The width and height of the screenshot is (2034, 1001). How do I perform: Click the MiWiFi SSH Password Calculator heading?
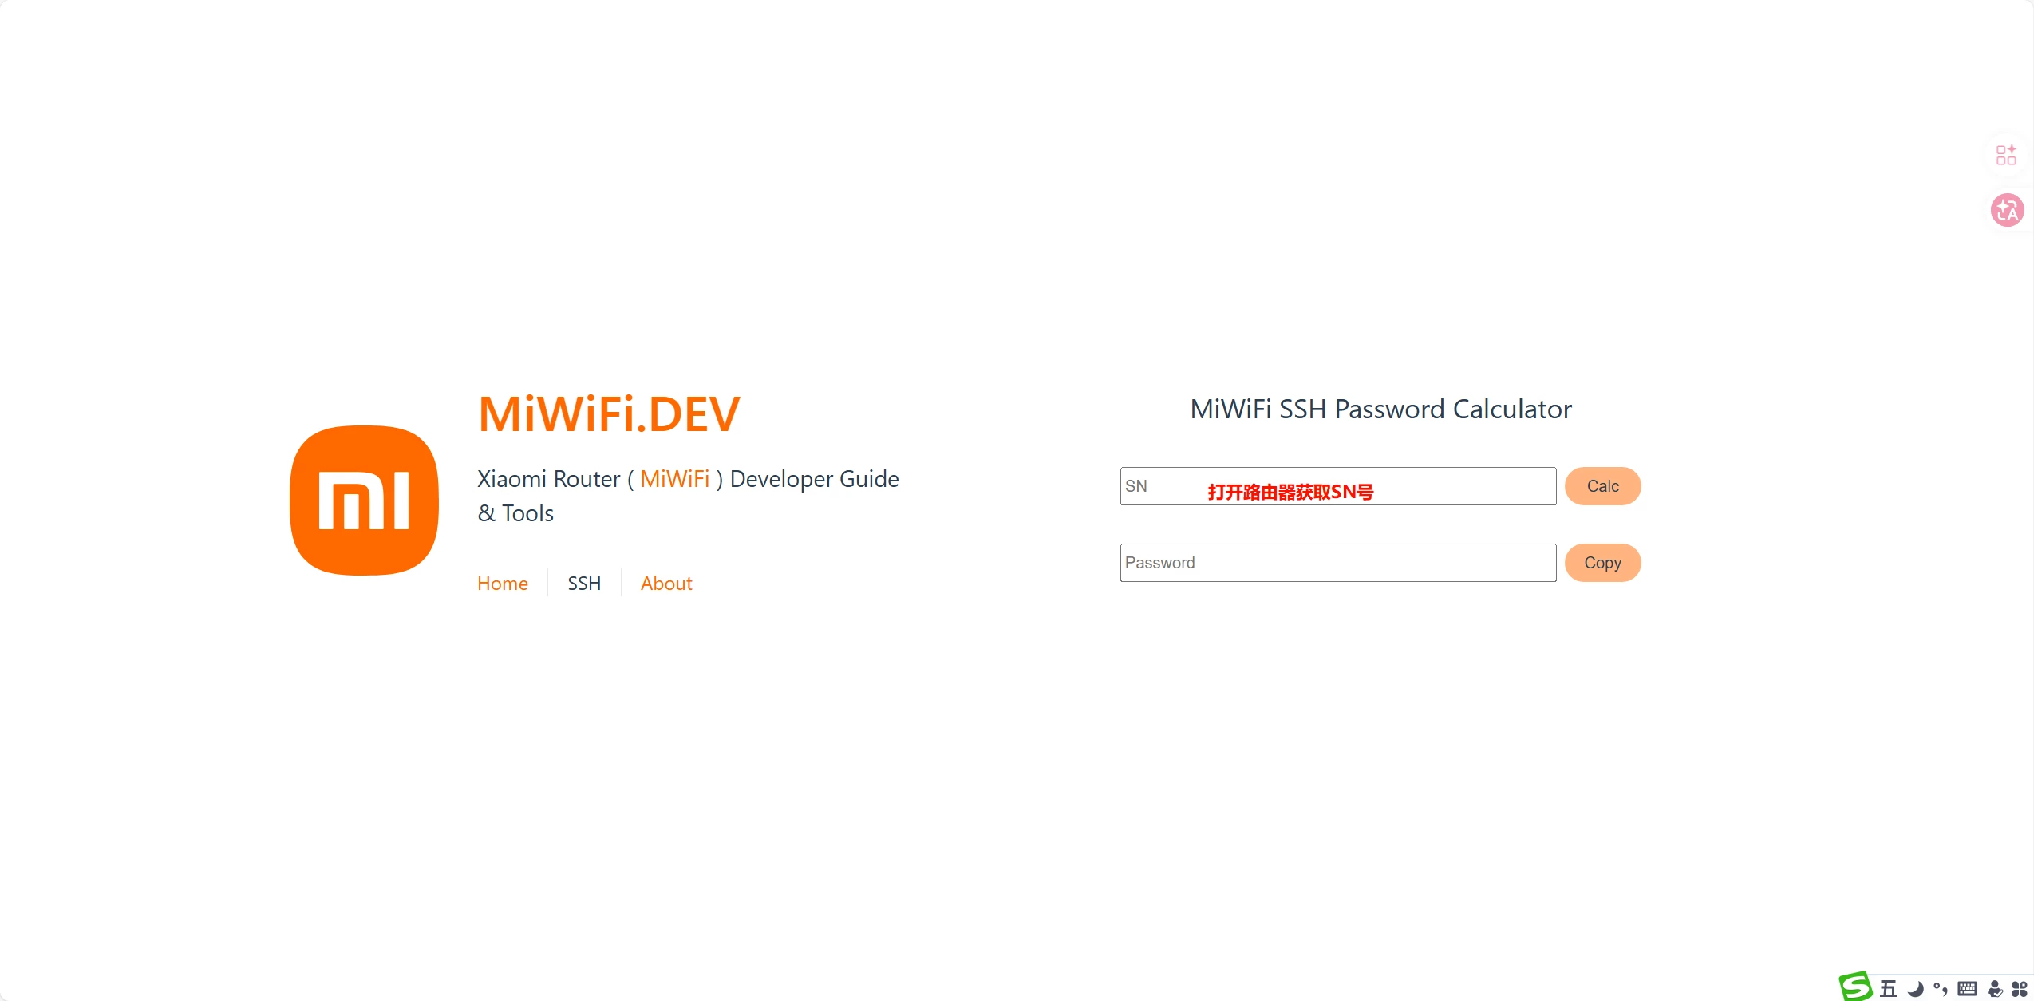(x=1380, y=409)
